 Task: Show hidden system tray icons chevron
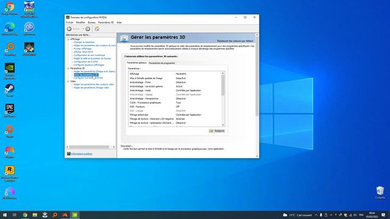[x=316, y=215]
